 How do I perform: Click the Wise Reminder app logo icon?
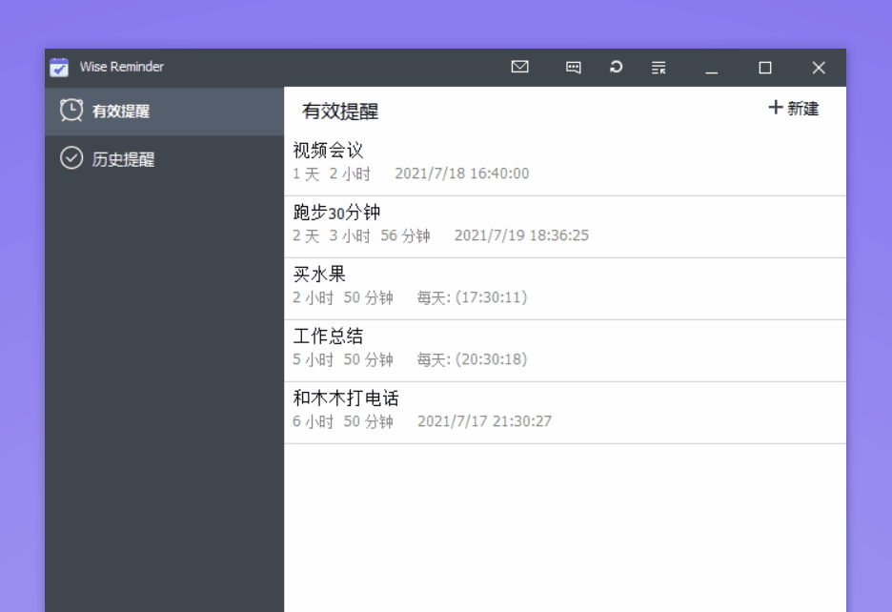(x=59, y=67)
